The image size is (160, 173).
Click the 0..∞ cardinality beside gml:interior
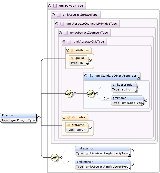pyautogui.click(x=70, y=162)
